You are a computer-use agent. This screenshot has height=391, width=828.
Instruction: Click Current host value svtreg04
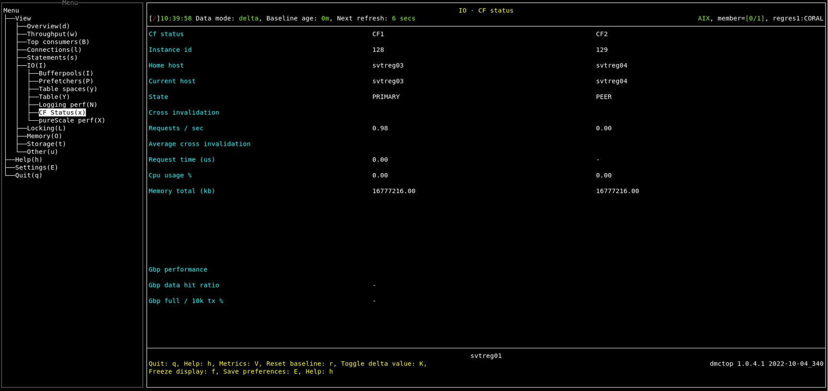[612, 81]
